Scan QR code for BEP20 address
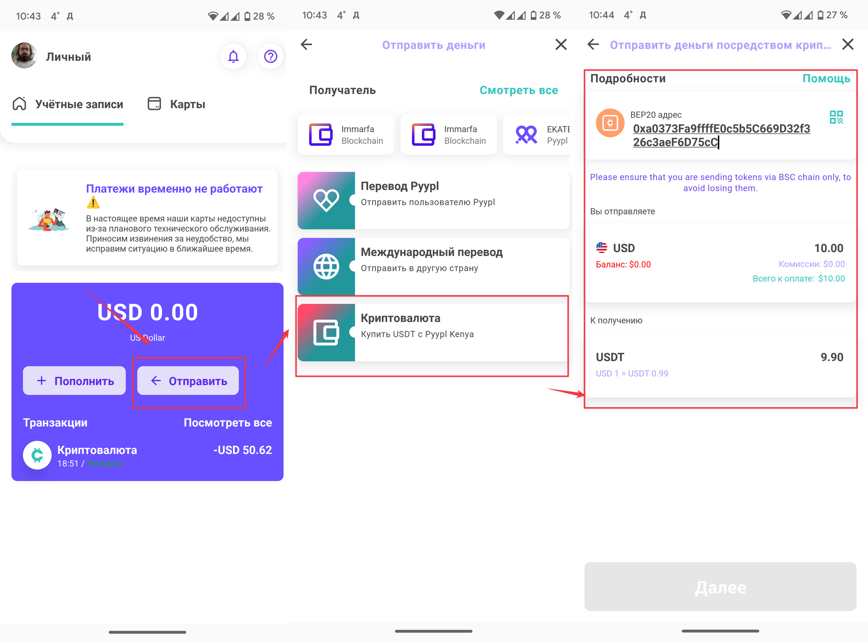The width and height of the screenshot is (868, 641). click(836, 117)
